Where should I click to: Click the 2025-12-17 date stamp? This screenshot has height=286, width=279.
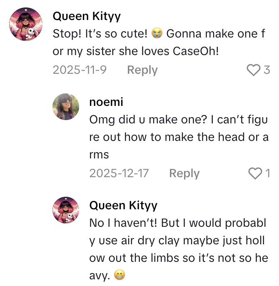point(119,173)
